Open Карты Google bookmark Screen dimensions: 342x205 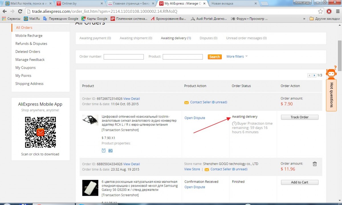pos(94,19)
